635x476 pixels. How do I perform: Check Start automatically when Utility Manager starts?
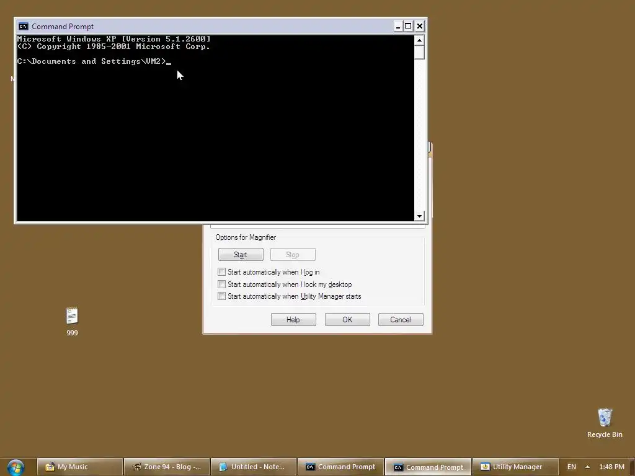tap(221, 296)
